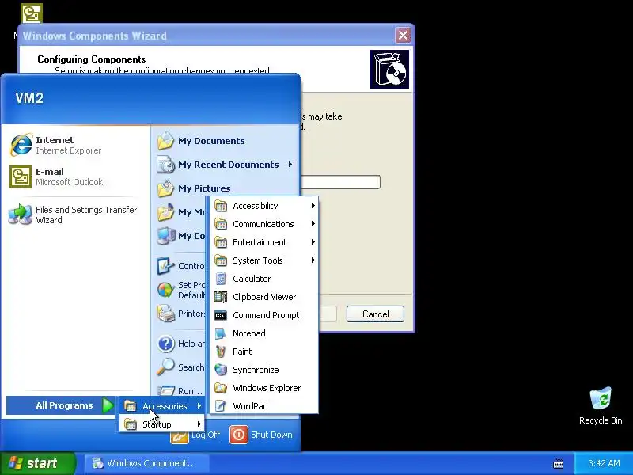Choose the Paint menu entry

[264, 351]
